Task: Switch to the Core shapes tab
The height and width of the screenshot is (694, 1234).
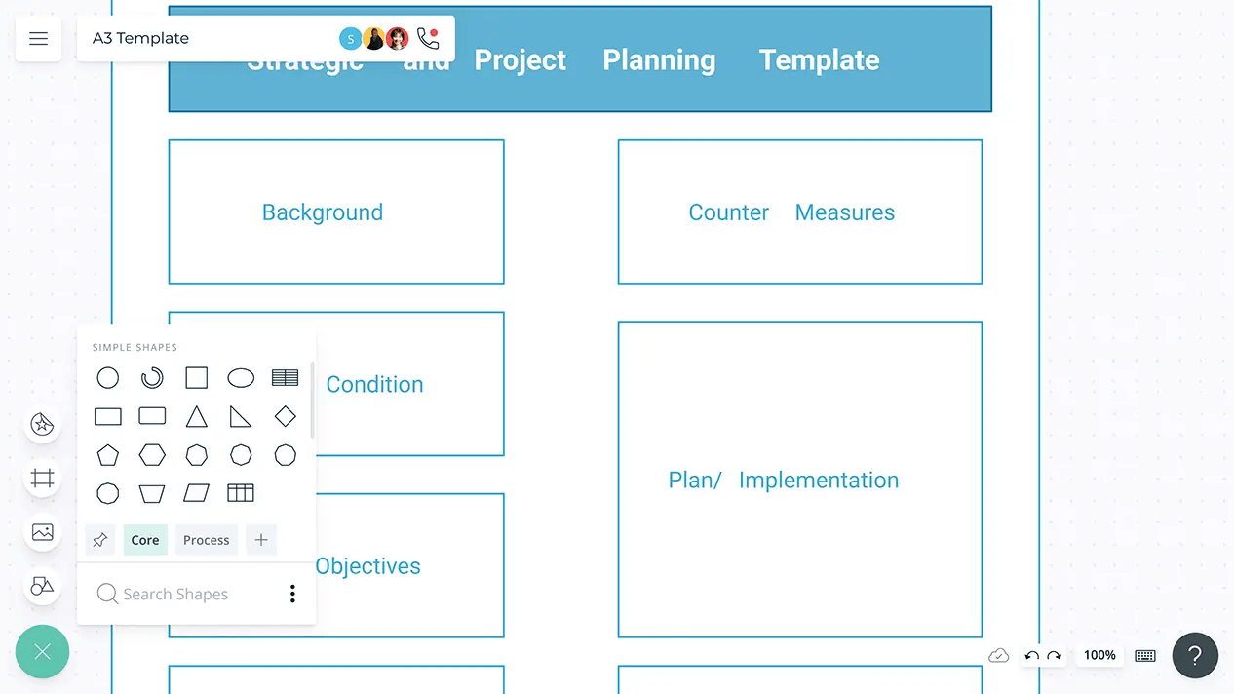Action: pyautogui.click(x=145, y=540)
